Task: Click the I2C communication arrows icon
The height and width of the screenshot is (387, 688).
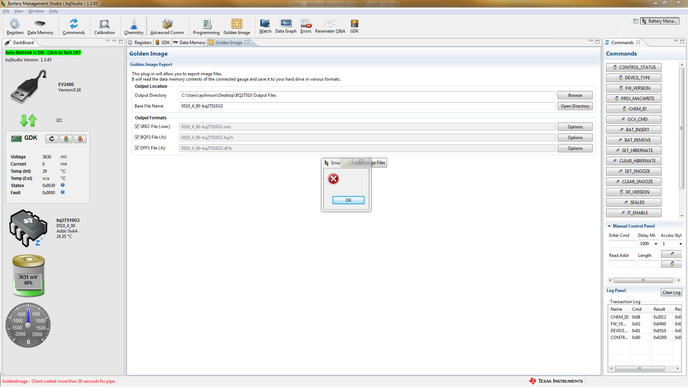Action: (x=28, y=120)
